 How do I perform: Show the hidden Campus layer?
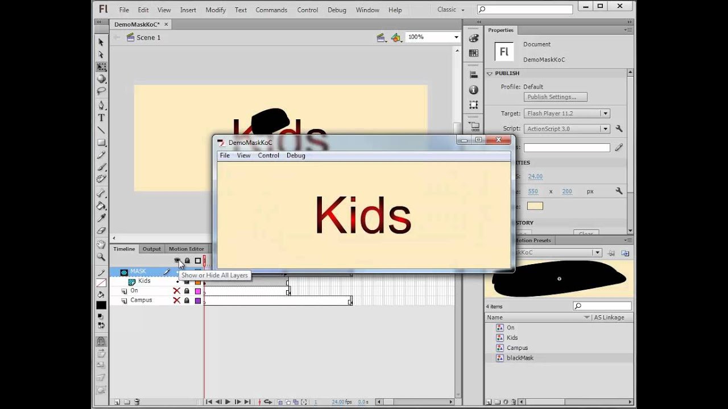click(x=176, y=301)
